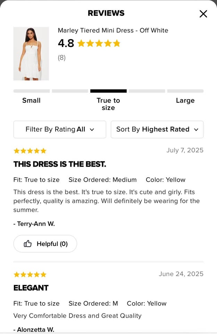Click the 'THIS DRESS IS THE BEST.' heading
The width and height of the screenshot is (217, 334).
[x=60, y=164]
